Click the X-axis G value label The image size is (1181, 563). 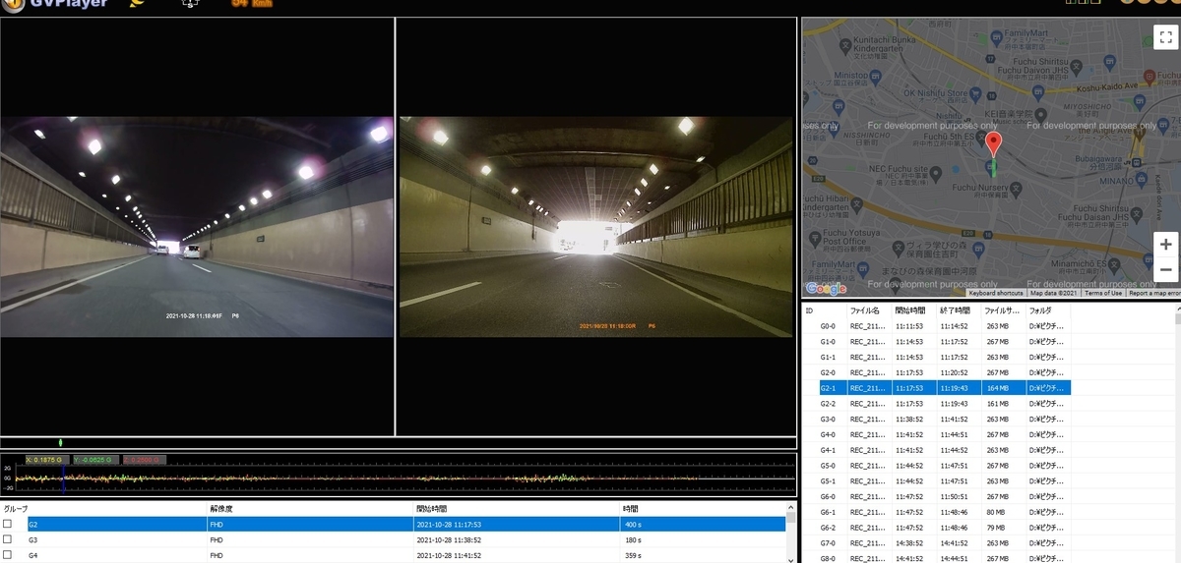(47, 459)
